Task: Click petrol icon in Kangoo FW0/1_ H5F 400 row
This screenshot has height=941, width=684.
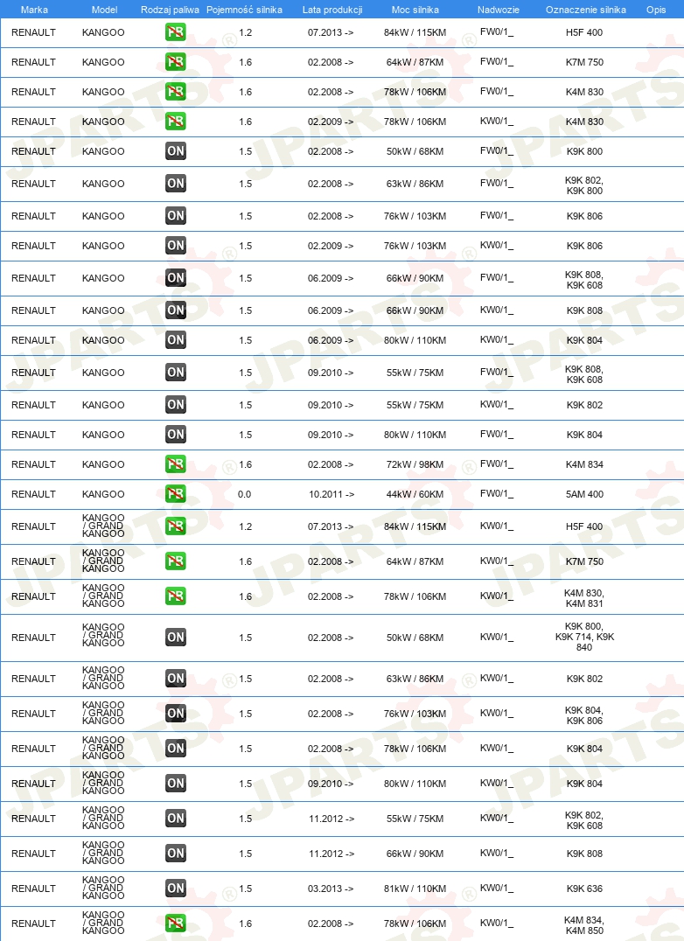Action: tap(176, 31)
